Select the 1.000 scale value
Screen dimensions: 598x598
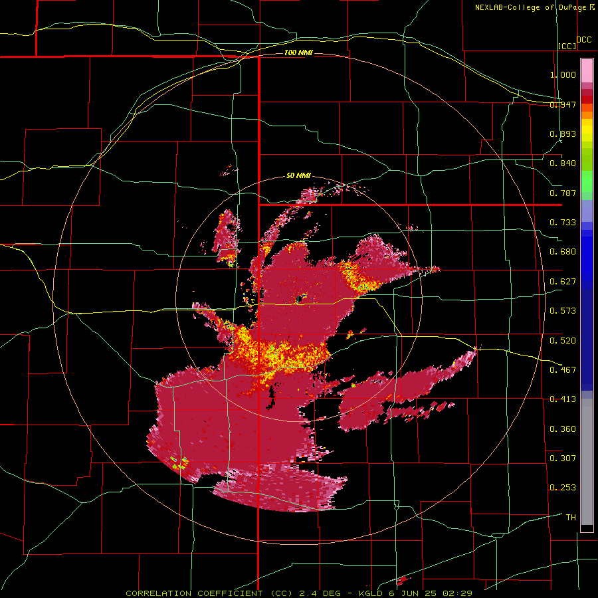[563, 74]
